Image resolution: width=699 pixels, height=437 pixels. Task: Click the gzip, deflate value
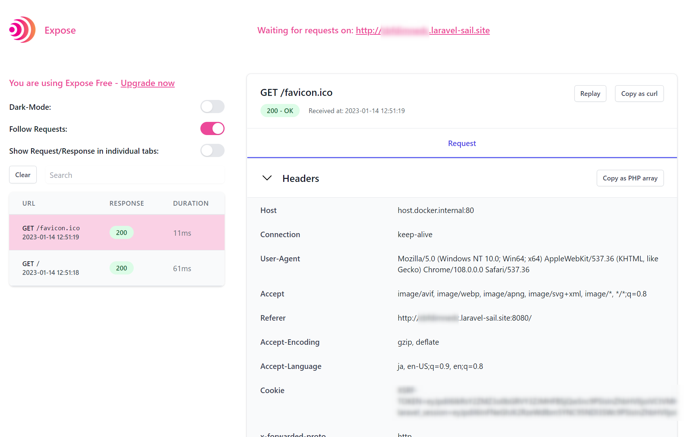tap(418, 342)
